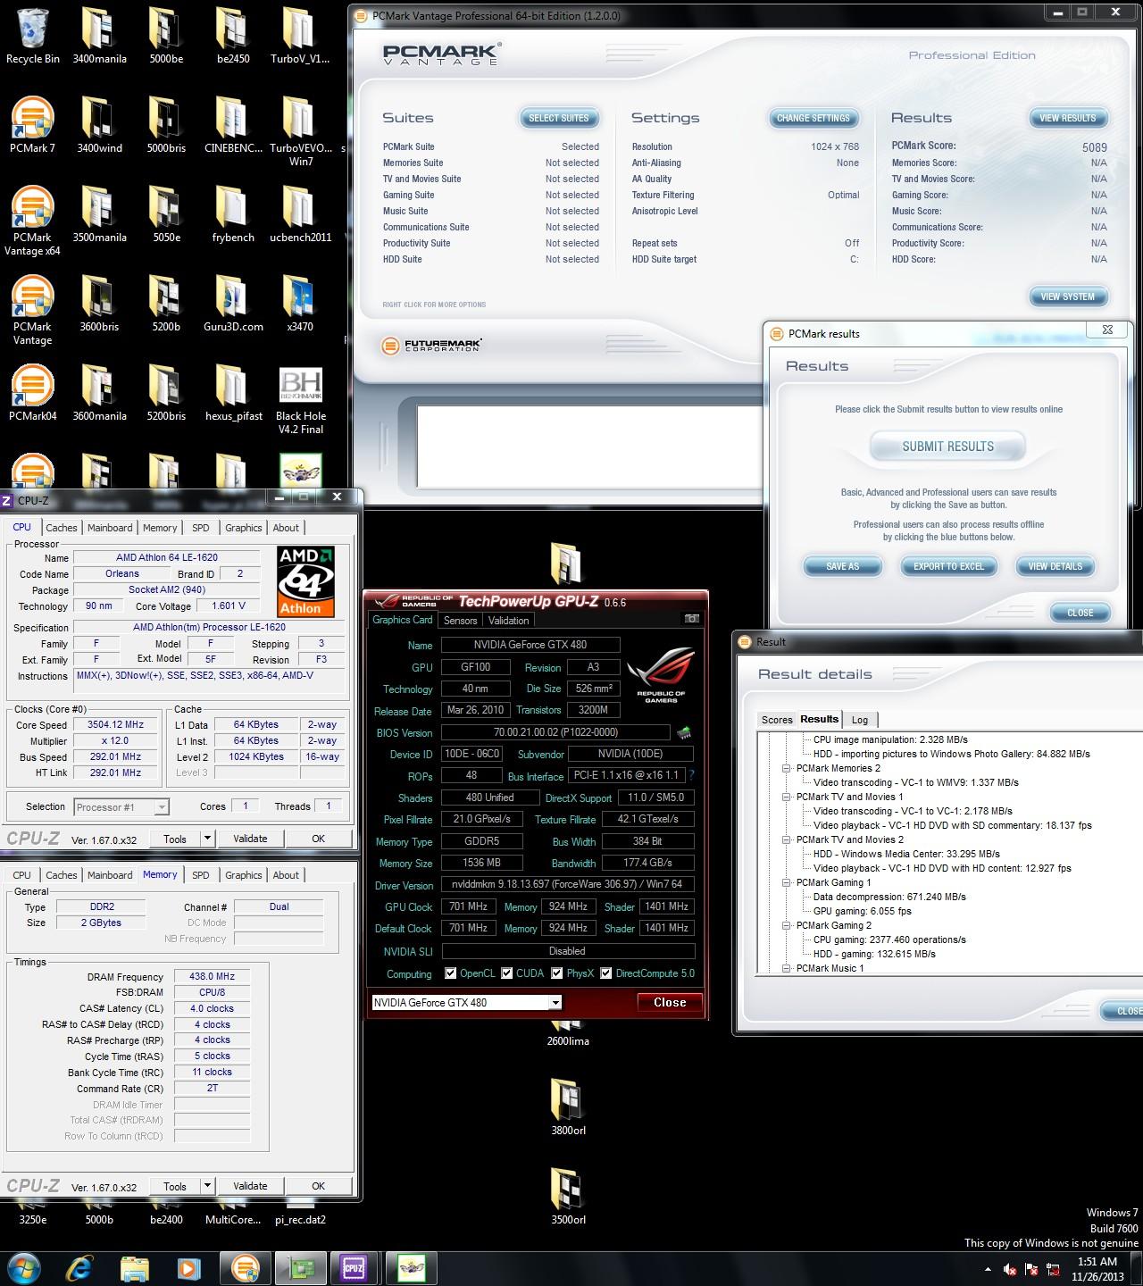The image size is (1143, 1286).
Task: Open the Mainboard tab in the CPU-Z window showing the CPU tab
Action: [110, 528]
